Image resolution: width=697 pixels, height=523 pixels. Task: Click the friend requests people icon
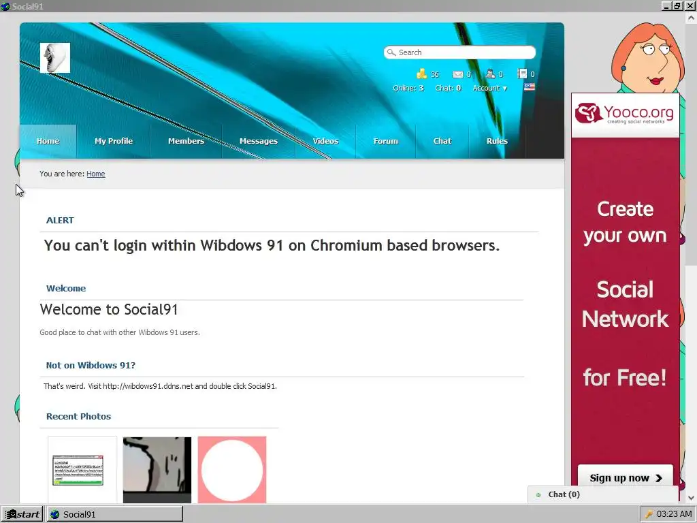(x=490, y=74)
